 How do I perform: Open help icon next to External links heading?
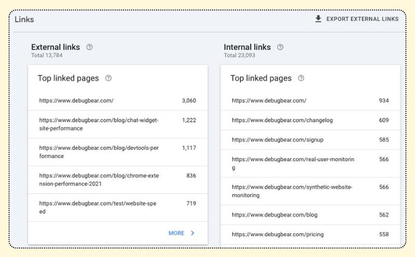pyautogui.click(x=89, y=47)
